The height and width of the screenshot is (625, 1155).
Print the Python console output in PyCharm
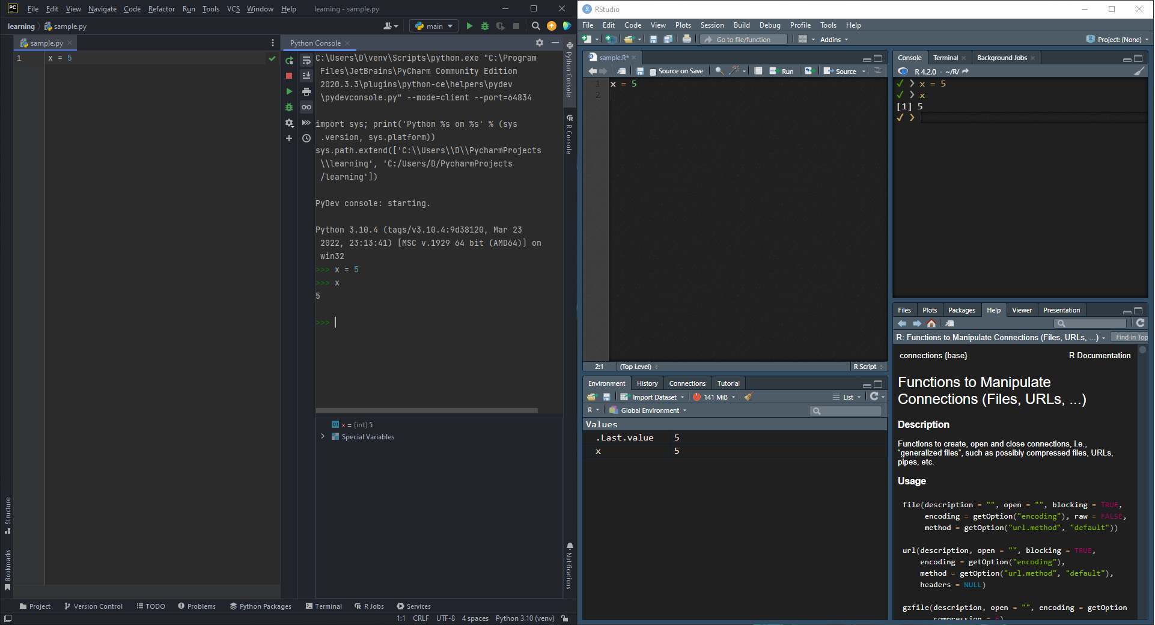point(306,91)
